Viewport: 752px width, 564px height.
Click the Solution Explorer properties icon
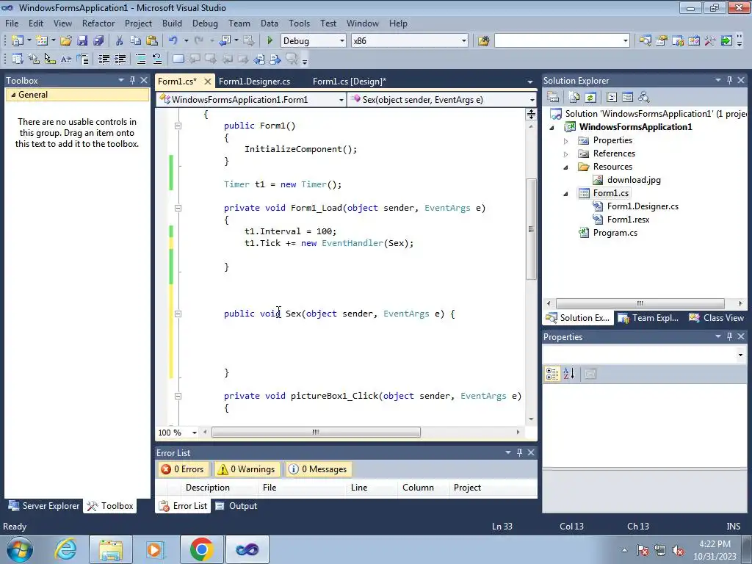point(553,98)
